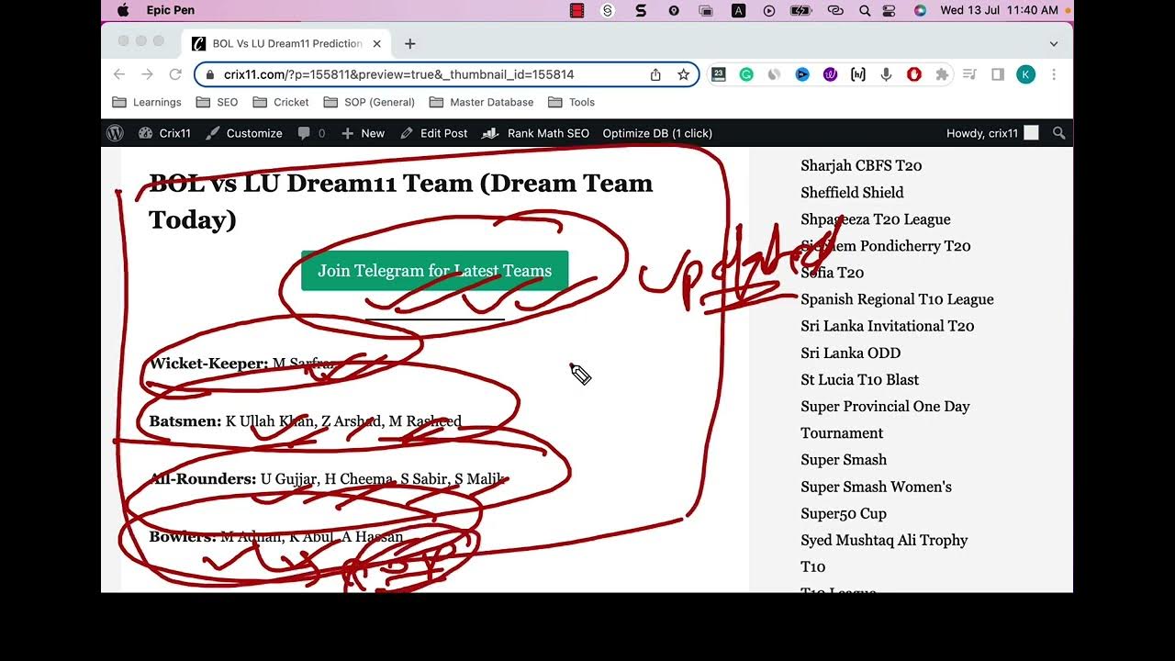Click the admin bar search magnifier icon

point(1058,133)
